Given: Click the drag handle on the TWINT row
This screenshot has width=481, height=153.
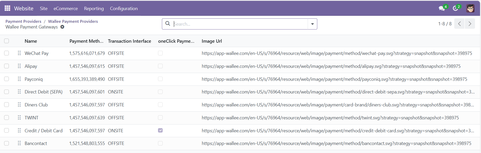Looking at the screenshot, I should (x=19, y=118).
